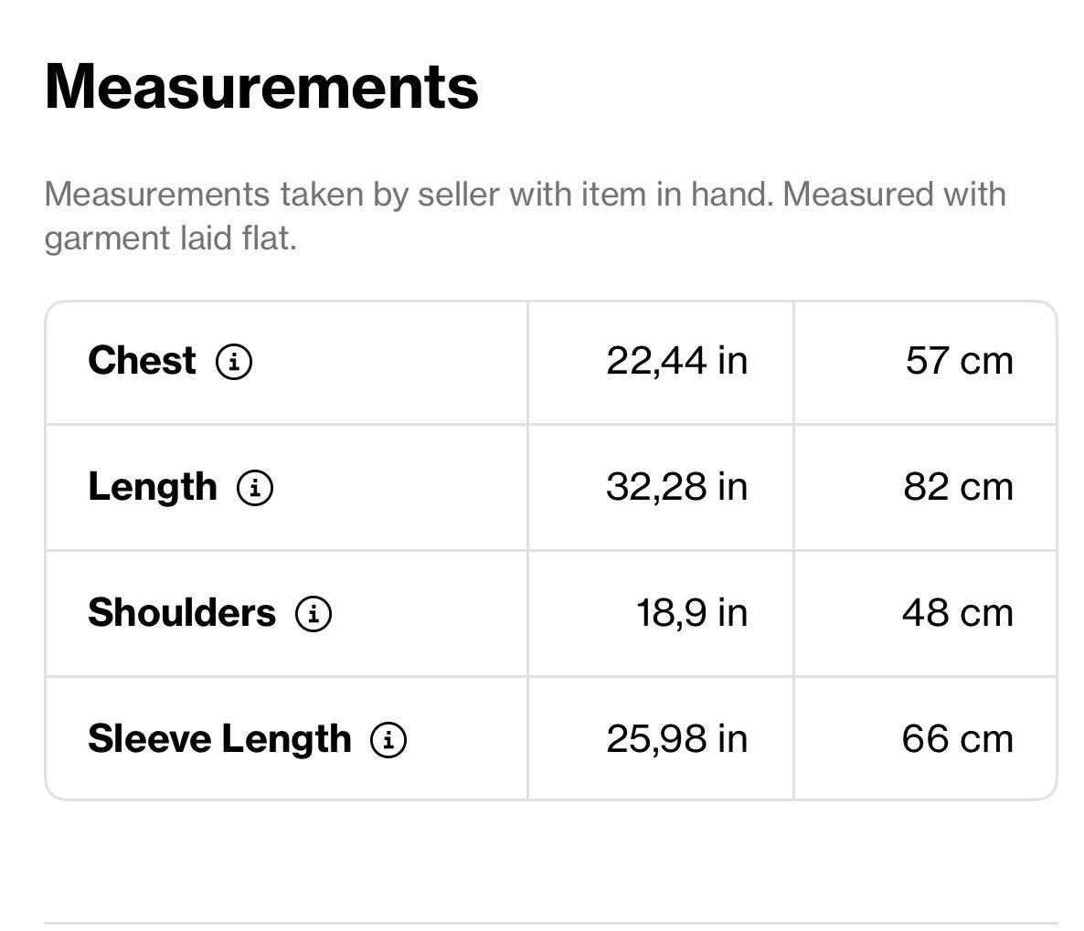This screenshot has height=931, width=1084.
Task: Click the Shoulders row label
Action: click(182, 613)
